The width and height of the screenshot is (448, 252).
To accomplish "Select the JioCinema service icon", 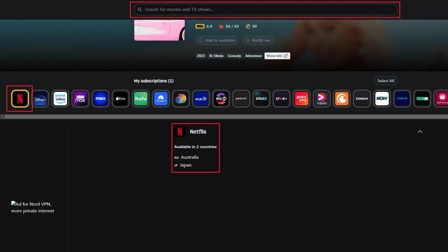I will [441, 98].
